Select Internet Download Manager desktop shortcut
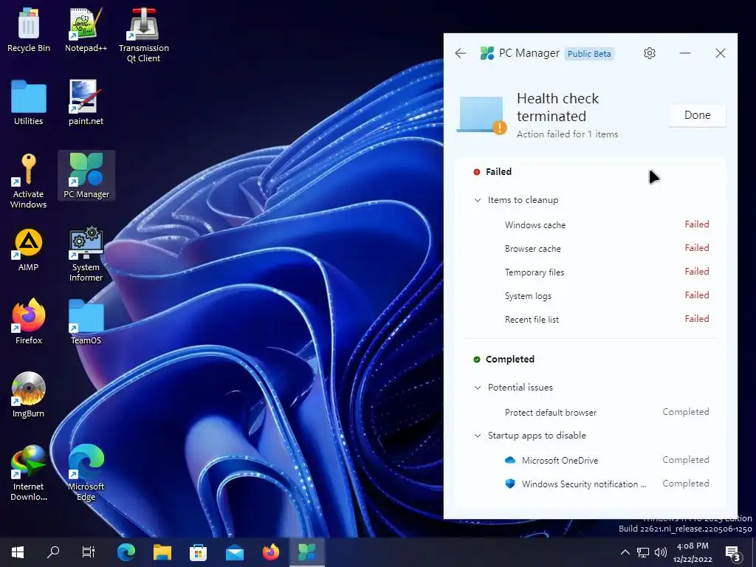The image size is (756, 567). click(x=29, y=473)
